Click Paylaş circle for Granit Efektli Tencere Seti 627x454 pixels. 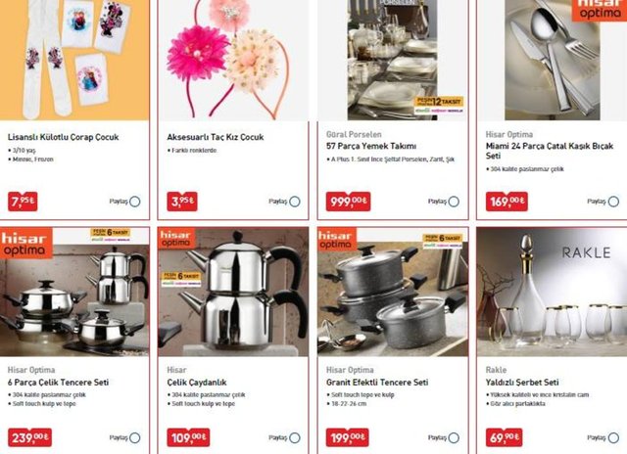454,438
